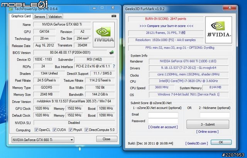This screenshot has height=158, width=247.
Task: Click the Driver Version nvlddmkm value
Action: point(74,101)
